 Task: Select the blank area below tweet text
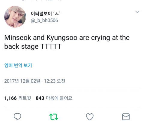point(72,56)
